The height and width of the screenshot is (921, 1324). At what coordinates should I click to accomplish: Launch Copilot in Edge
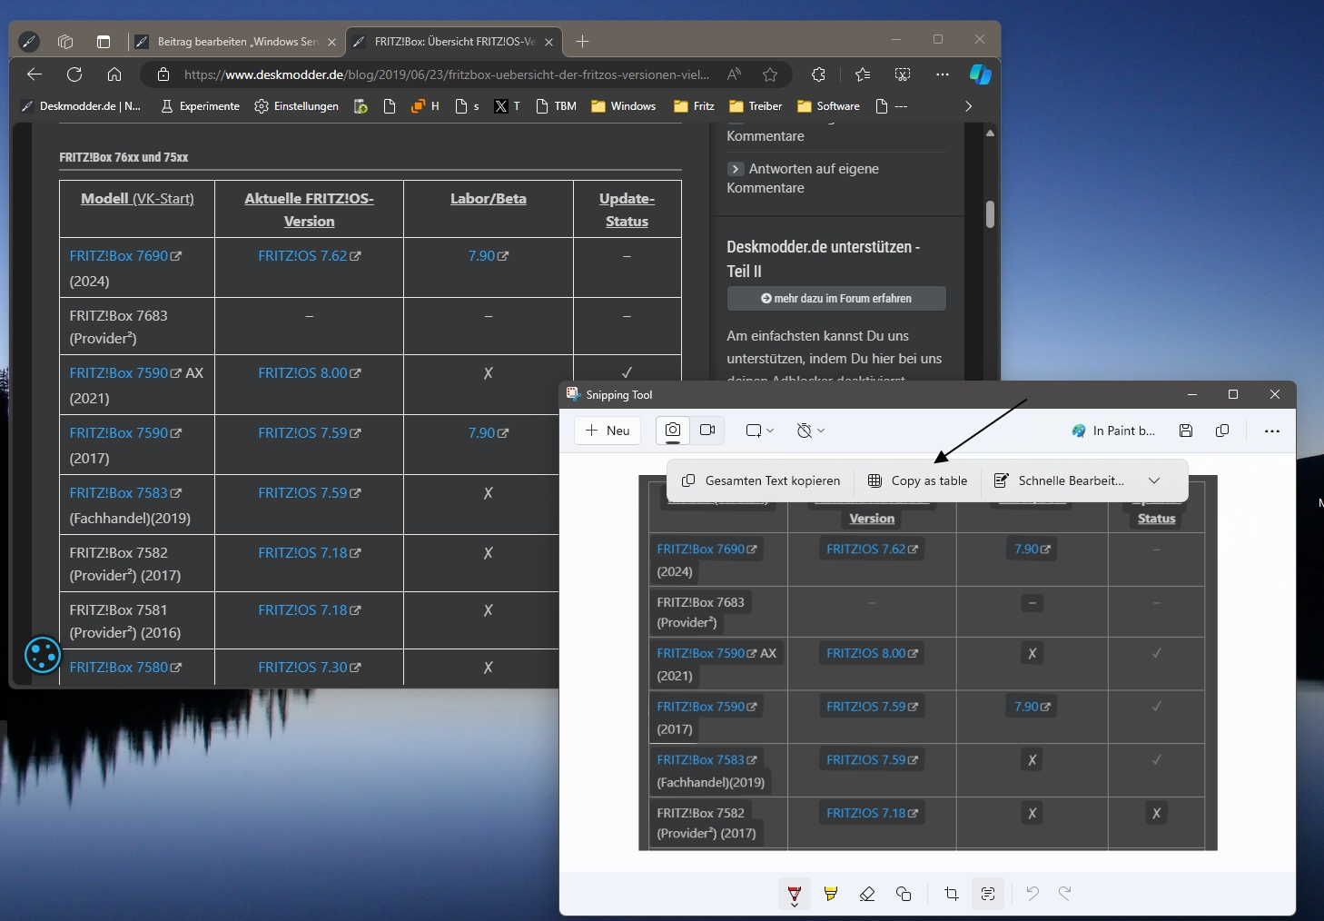click(980, 74)
